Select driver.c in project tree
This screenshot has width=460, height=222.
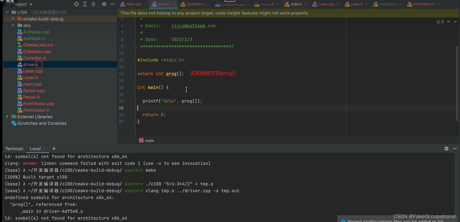31,64
